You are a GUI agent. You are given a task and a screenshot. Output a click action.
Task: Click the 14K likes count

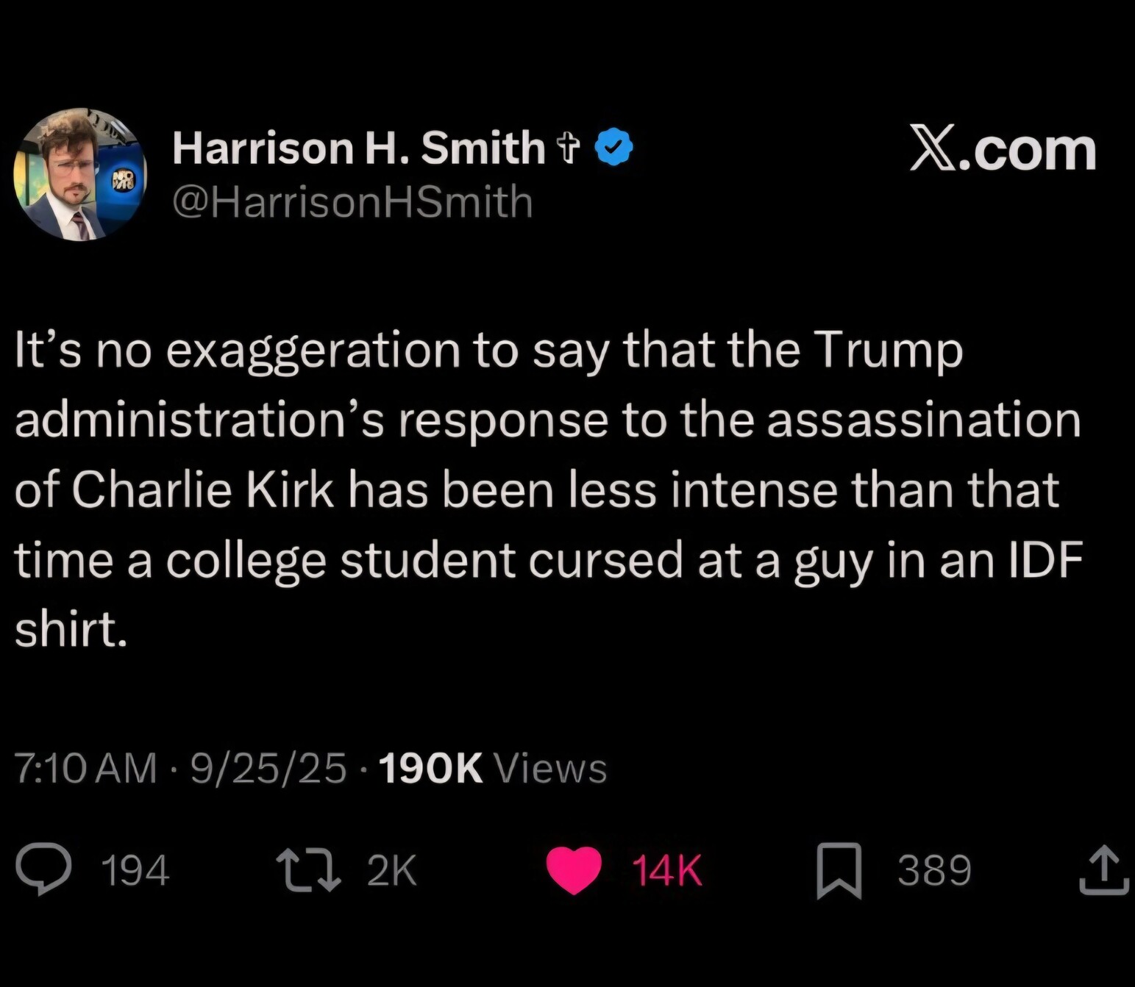(x=667, y=871)
